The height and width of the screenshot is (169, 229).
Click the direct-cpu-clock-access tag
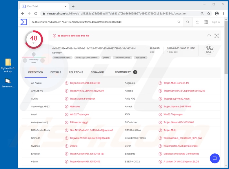(87, 58)
